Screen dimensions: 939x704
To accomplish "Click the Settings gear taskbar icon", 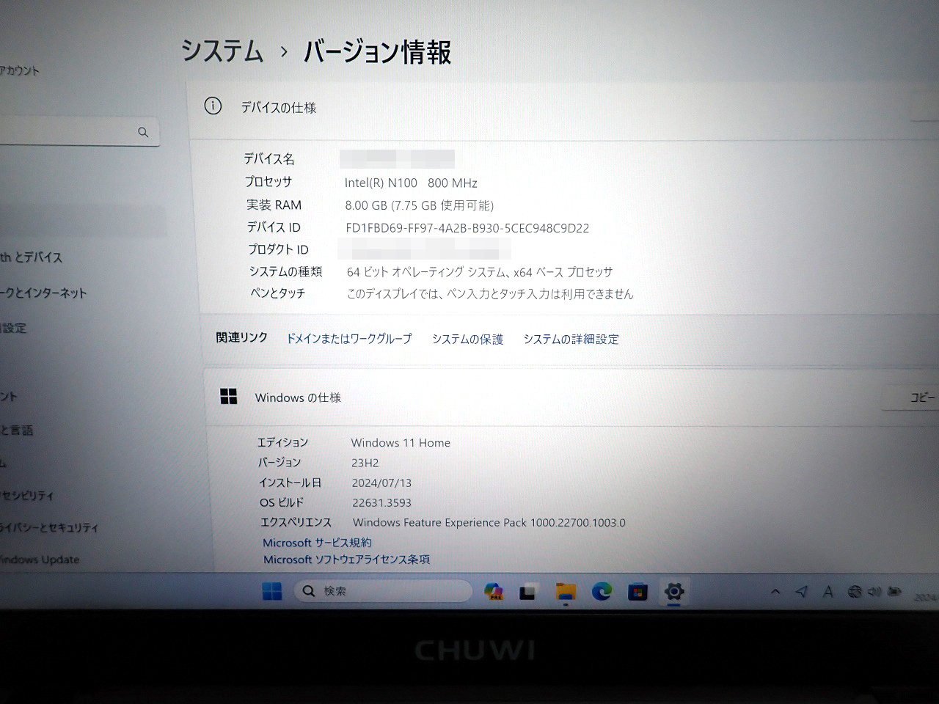I will click(673, 591).
